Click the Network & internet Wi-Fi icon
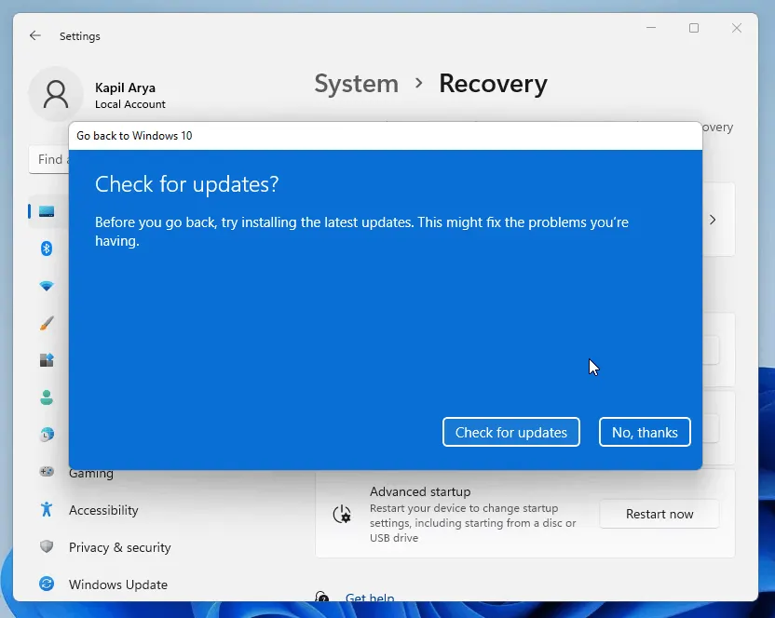Image resolution: width=775 pixels, height=618 pixels. (47, 286)
